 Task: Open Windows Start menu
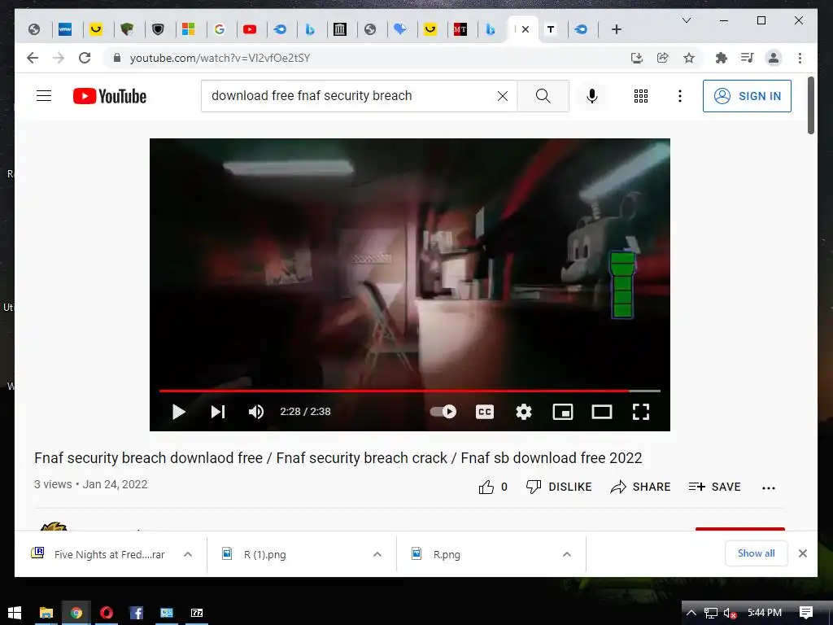[15, 613]
